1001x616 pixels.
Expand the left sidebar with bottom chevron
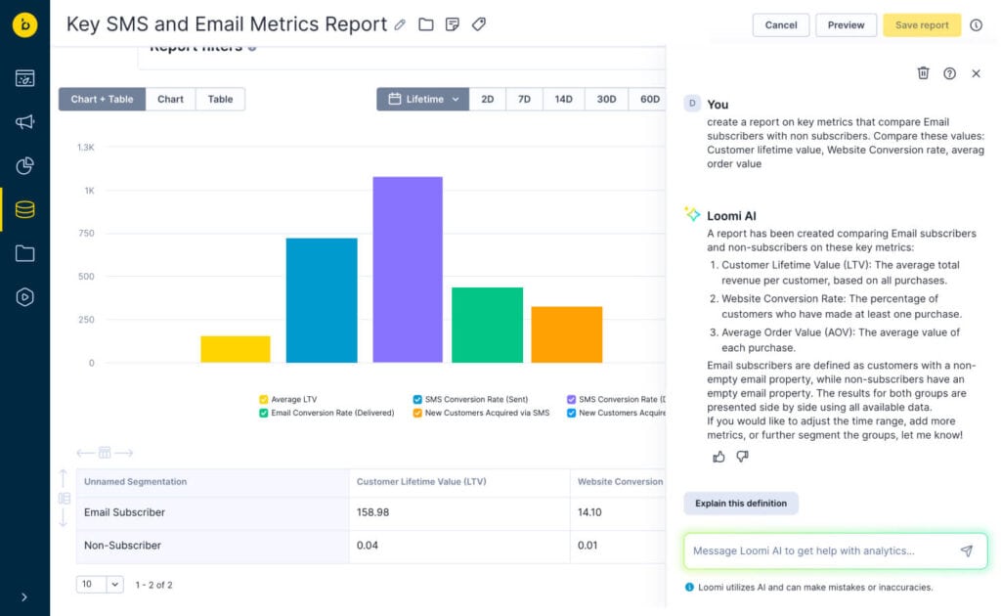tap(24, 596)
